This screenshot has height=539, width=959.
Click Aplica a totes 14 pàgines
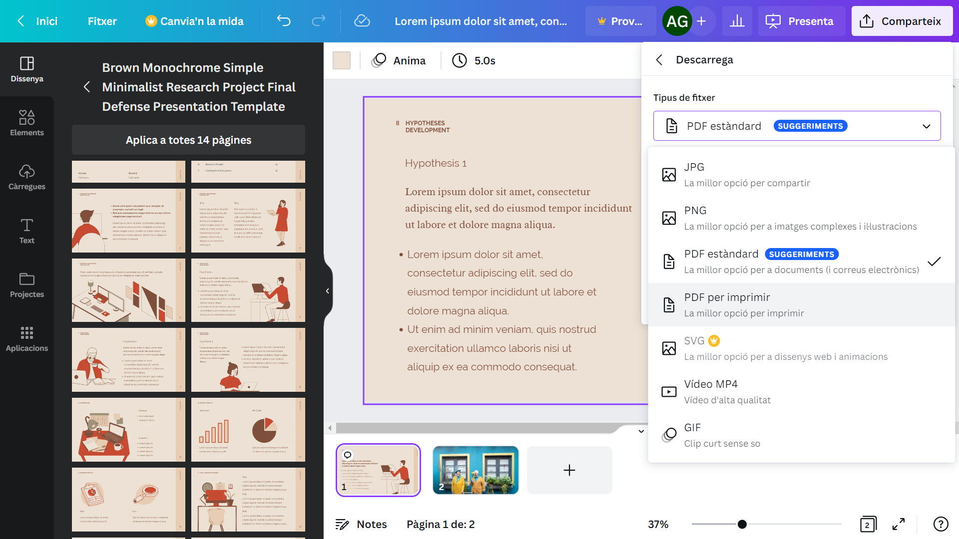click(188, 140)
